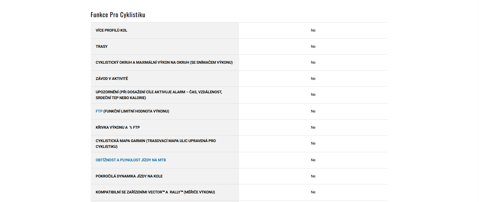Click the Funkční limitní hodnota výkonu text
This screenshot has width=479, height=202.
[x=136, y=111]
